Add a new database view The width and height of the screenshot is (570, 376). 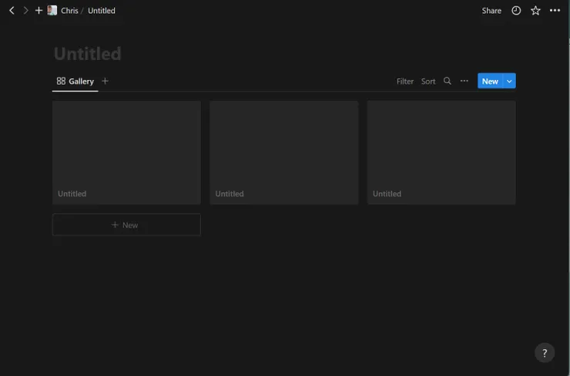pos(105,81)
